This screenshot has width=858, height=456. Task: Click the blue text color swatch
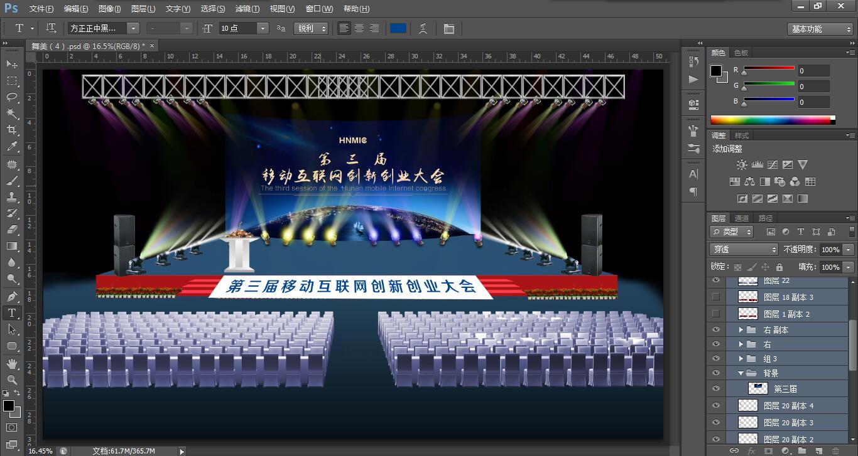(x=398, y=28)
